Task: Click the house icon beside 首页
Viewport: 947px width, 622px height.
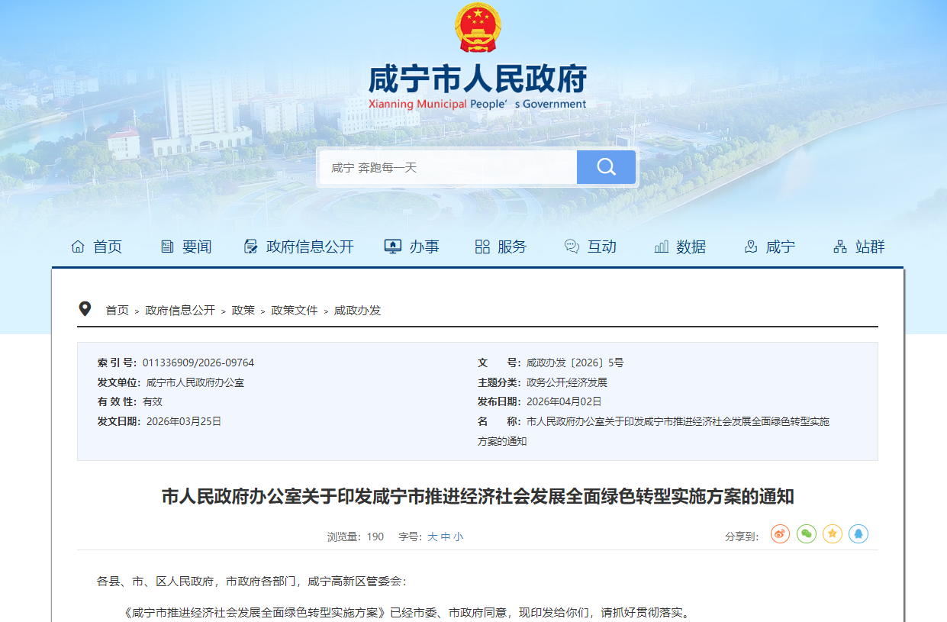Action: point(78,247)
